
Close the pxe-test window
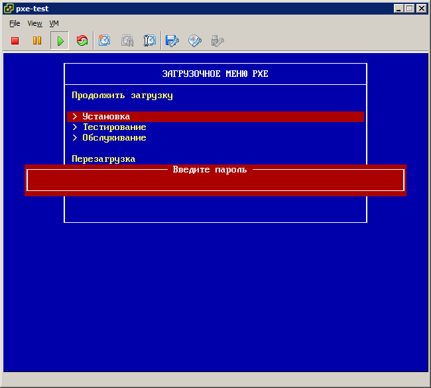[x=421, y=9]
